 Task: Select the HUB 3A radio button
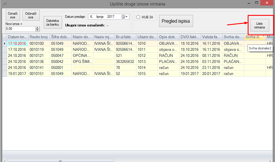click(138, 17)
